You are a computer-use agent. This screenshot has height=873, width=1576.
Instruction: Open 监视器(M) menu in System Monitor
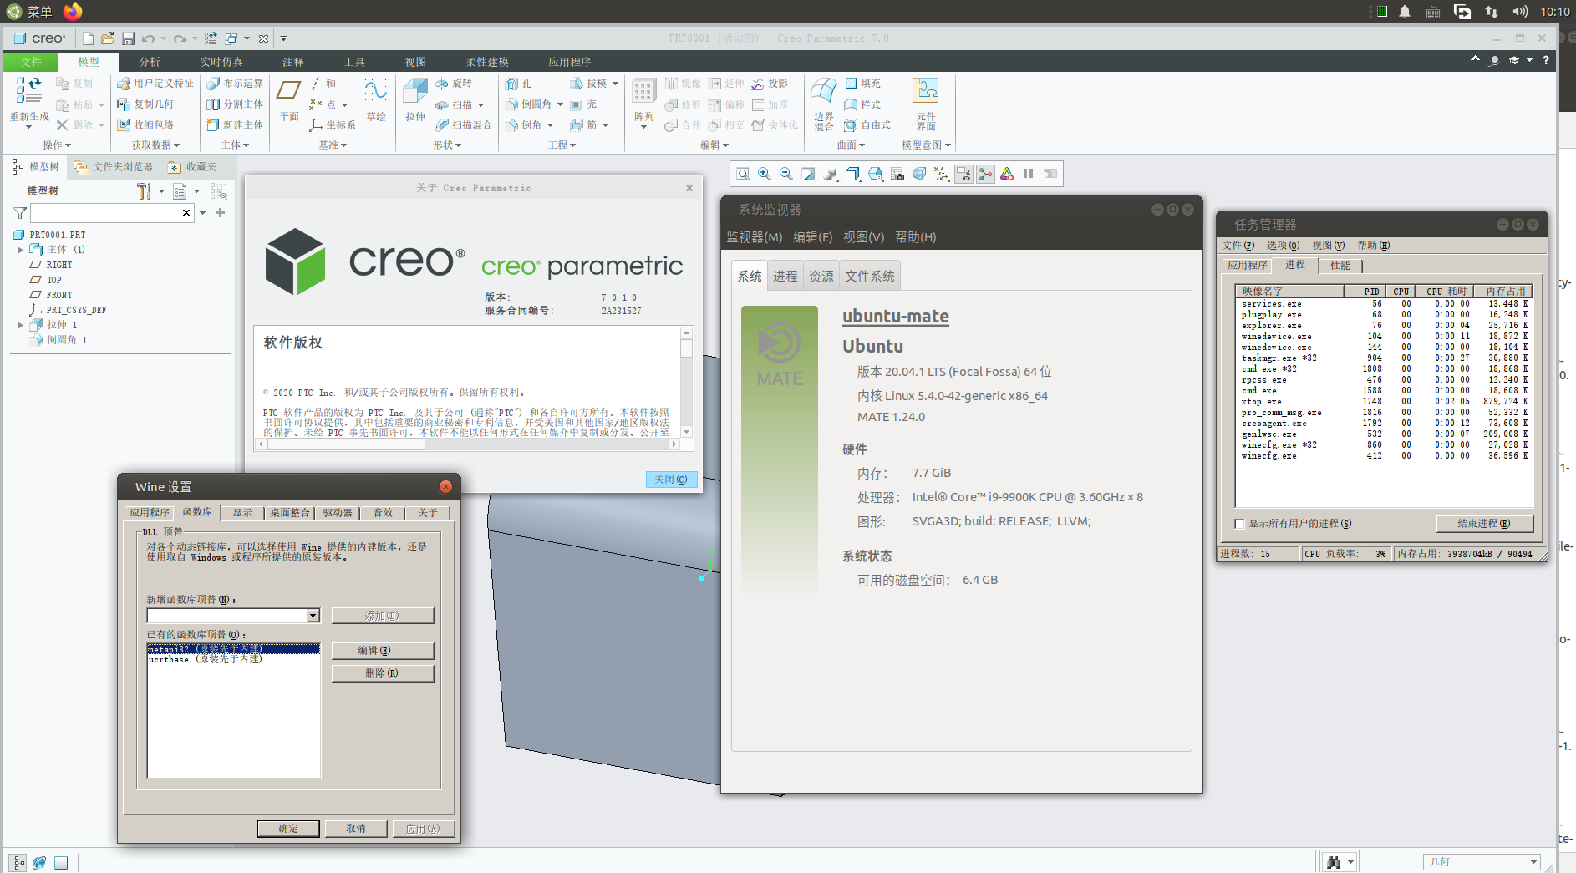pyautogui.click(x=754, y=237)
